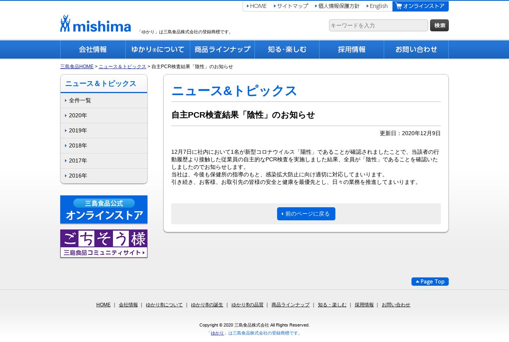
Task: Open footer 商品ラインナップ link
Action: [x=291, y=305]
